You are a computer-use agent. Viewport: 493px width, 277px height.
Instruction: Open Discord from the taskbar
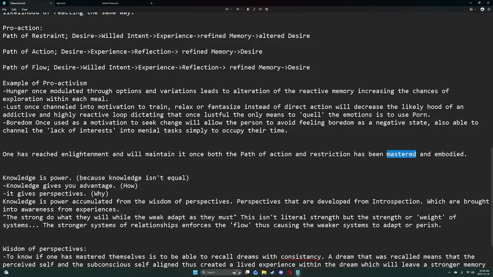pos(281,272)
